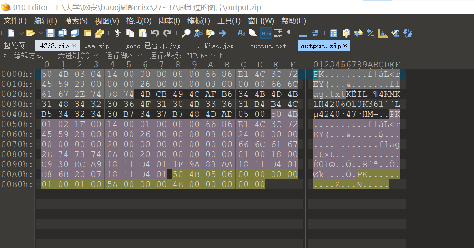
Task: Undo the last edit
Action: [155, 33]
